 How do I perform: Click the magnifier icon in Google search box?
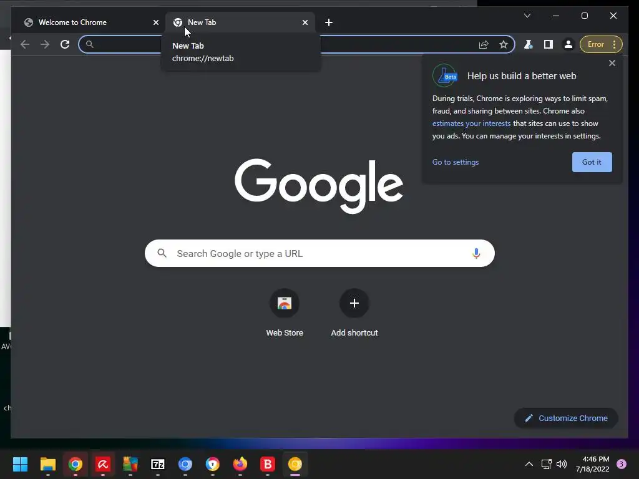[162, 253]
